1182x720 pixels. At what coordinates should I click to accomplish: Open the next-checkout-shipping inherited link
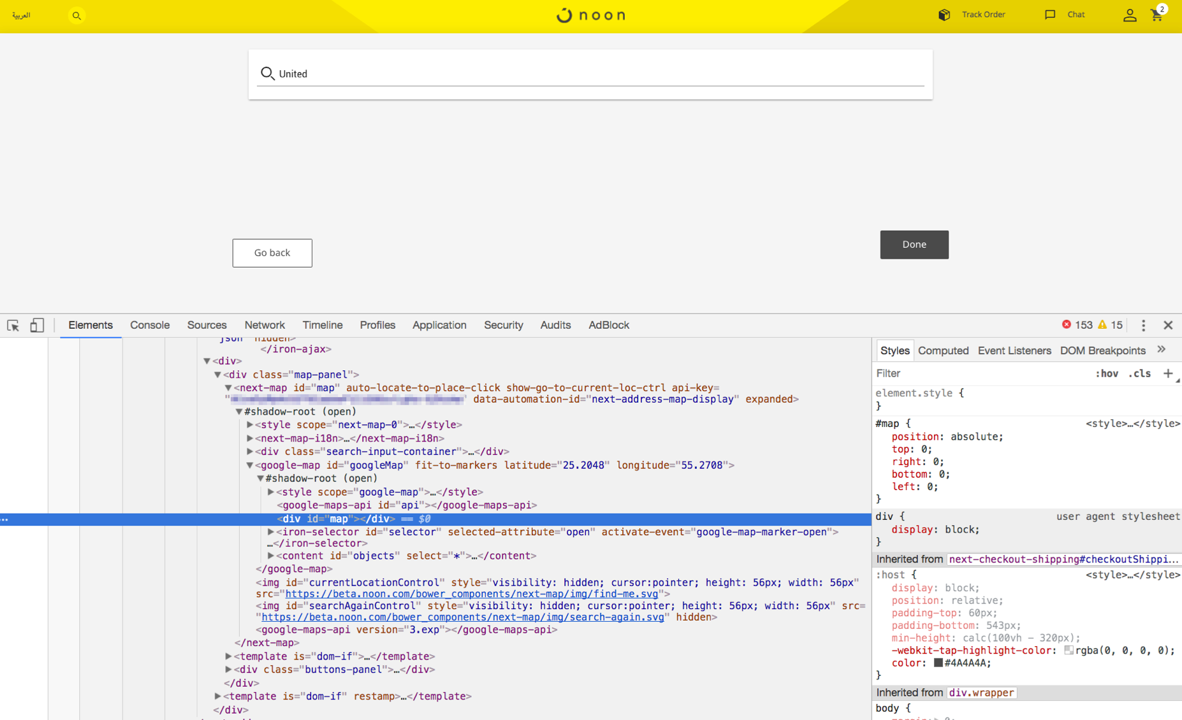pos(1063,559)
